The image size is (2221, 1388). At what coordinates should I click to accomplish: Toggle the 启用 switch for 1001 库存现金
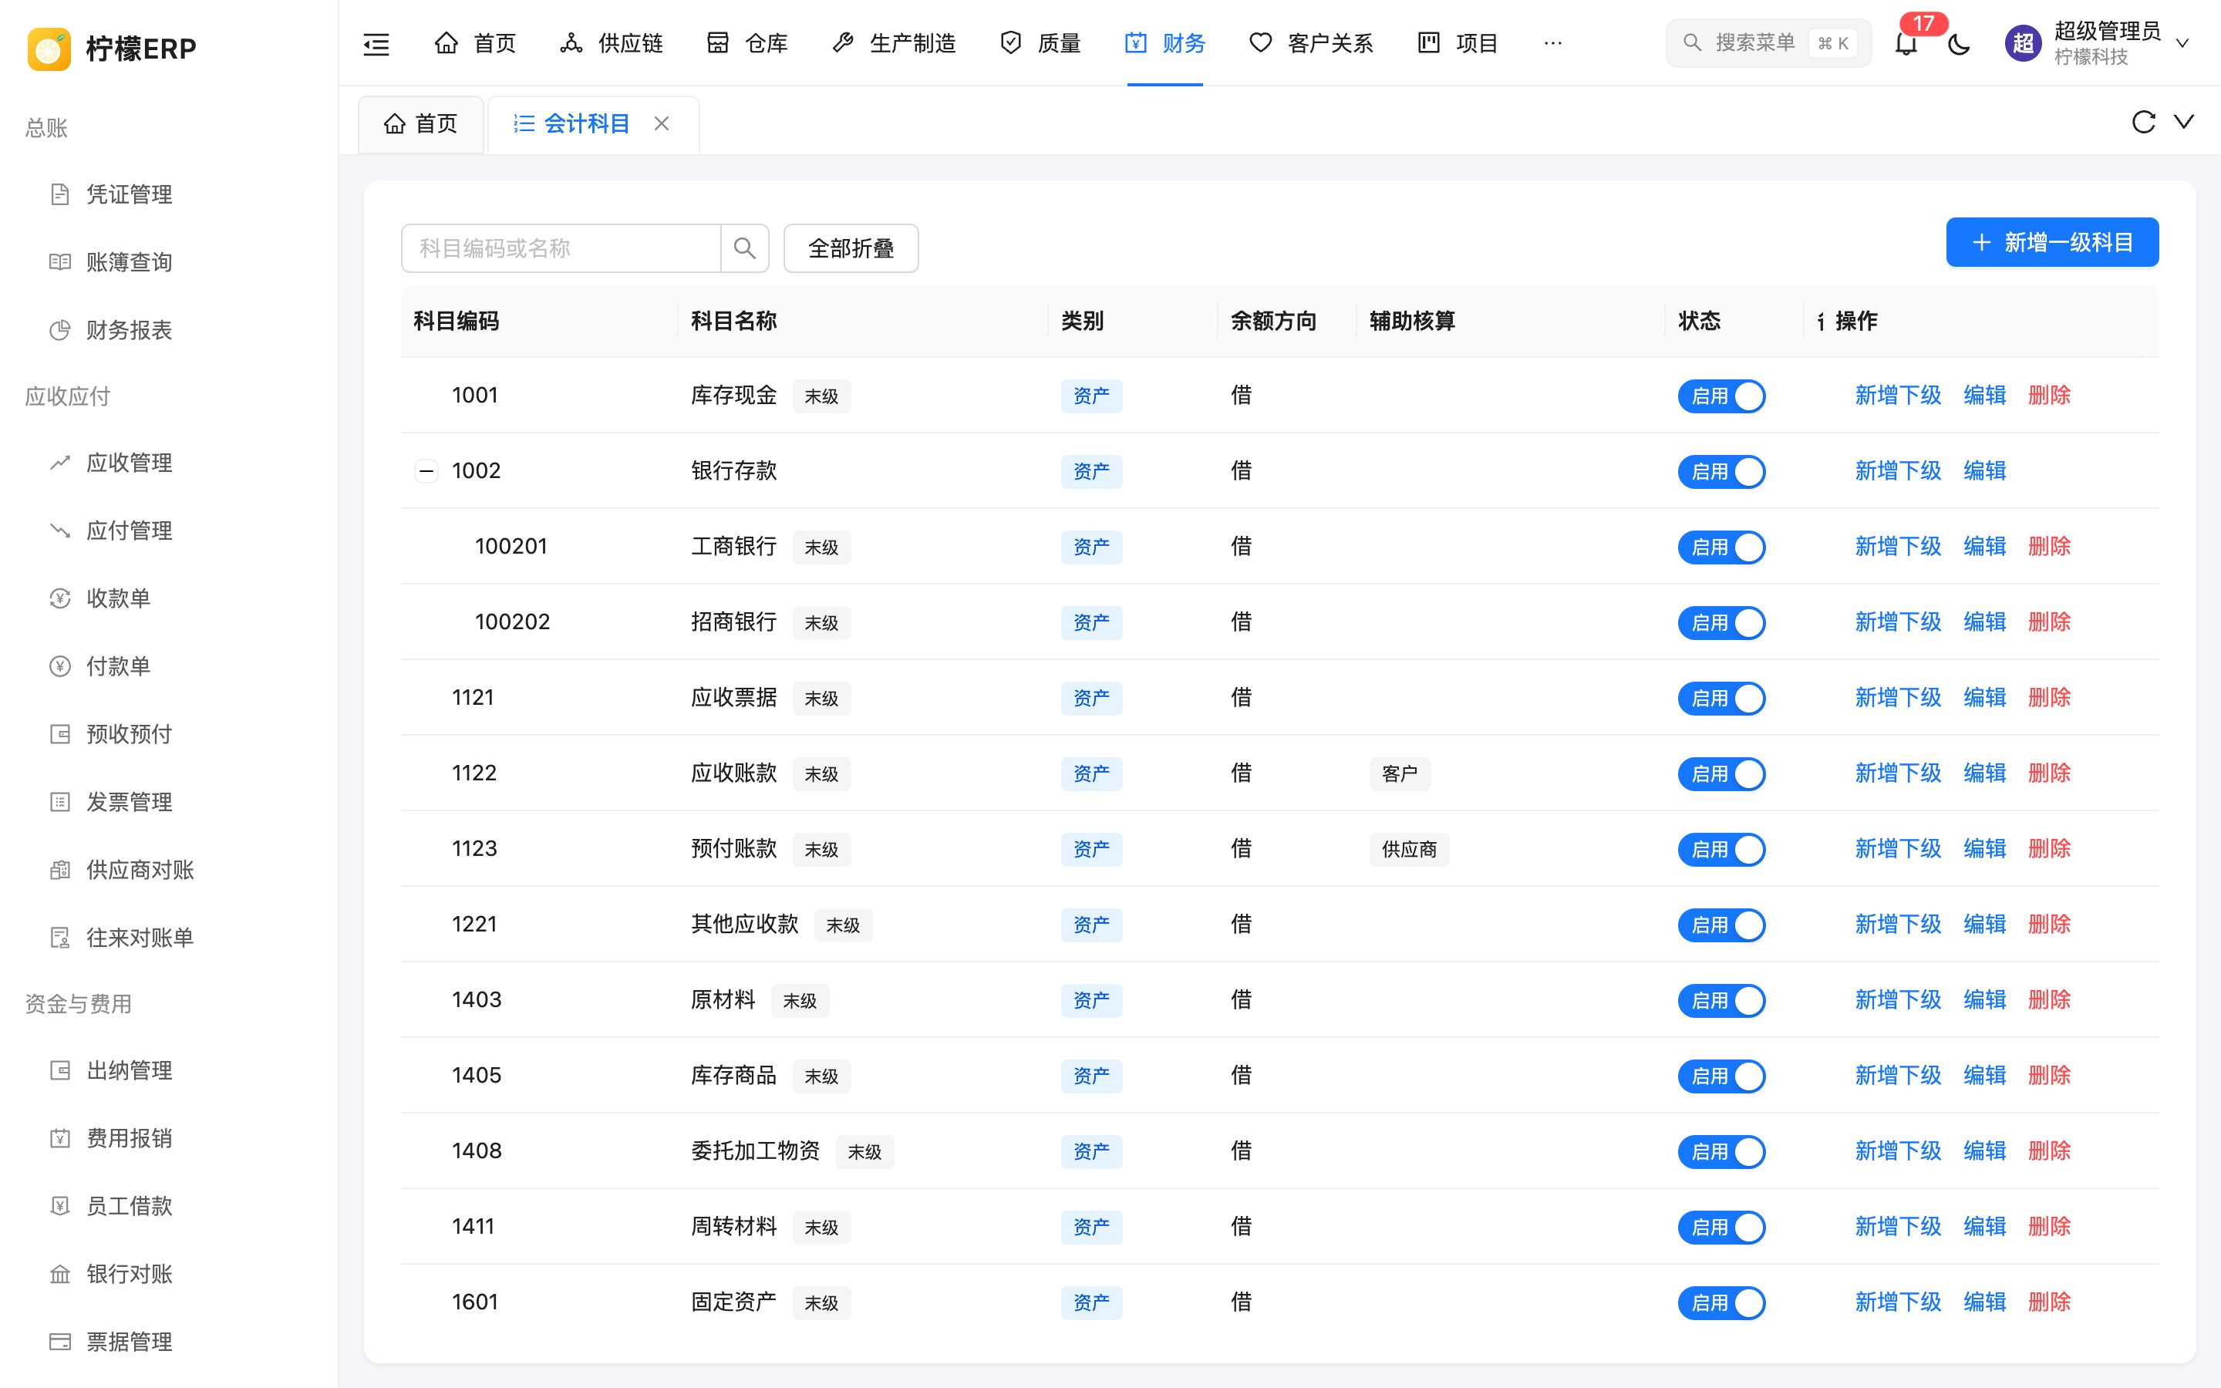click(1721, 396)
